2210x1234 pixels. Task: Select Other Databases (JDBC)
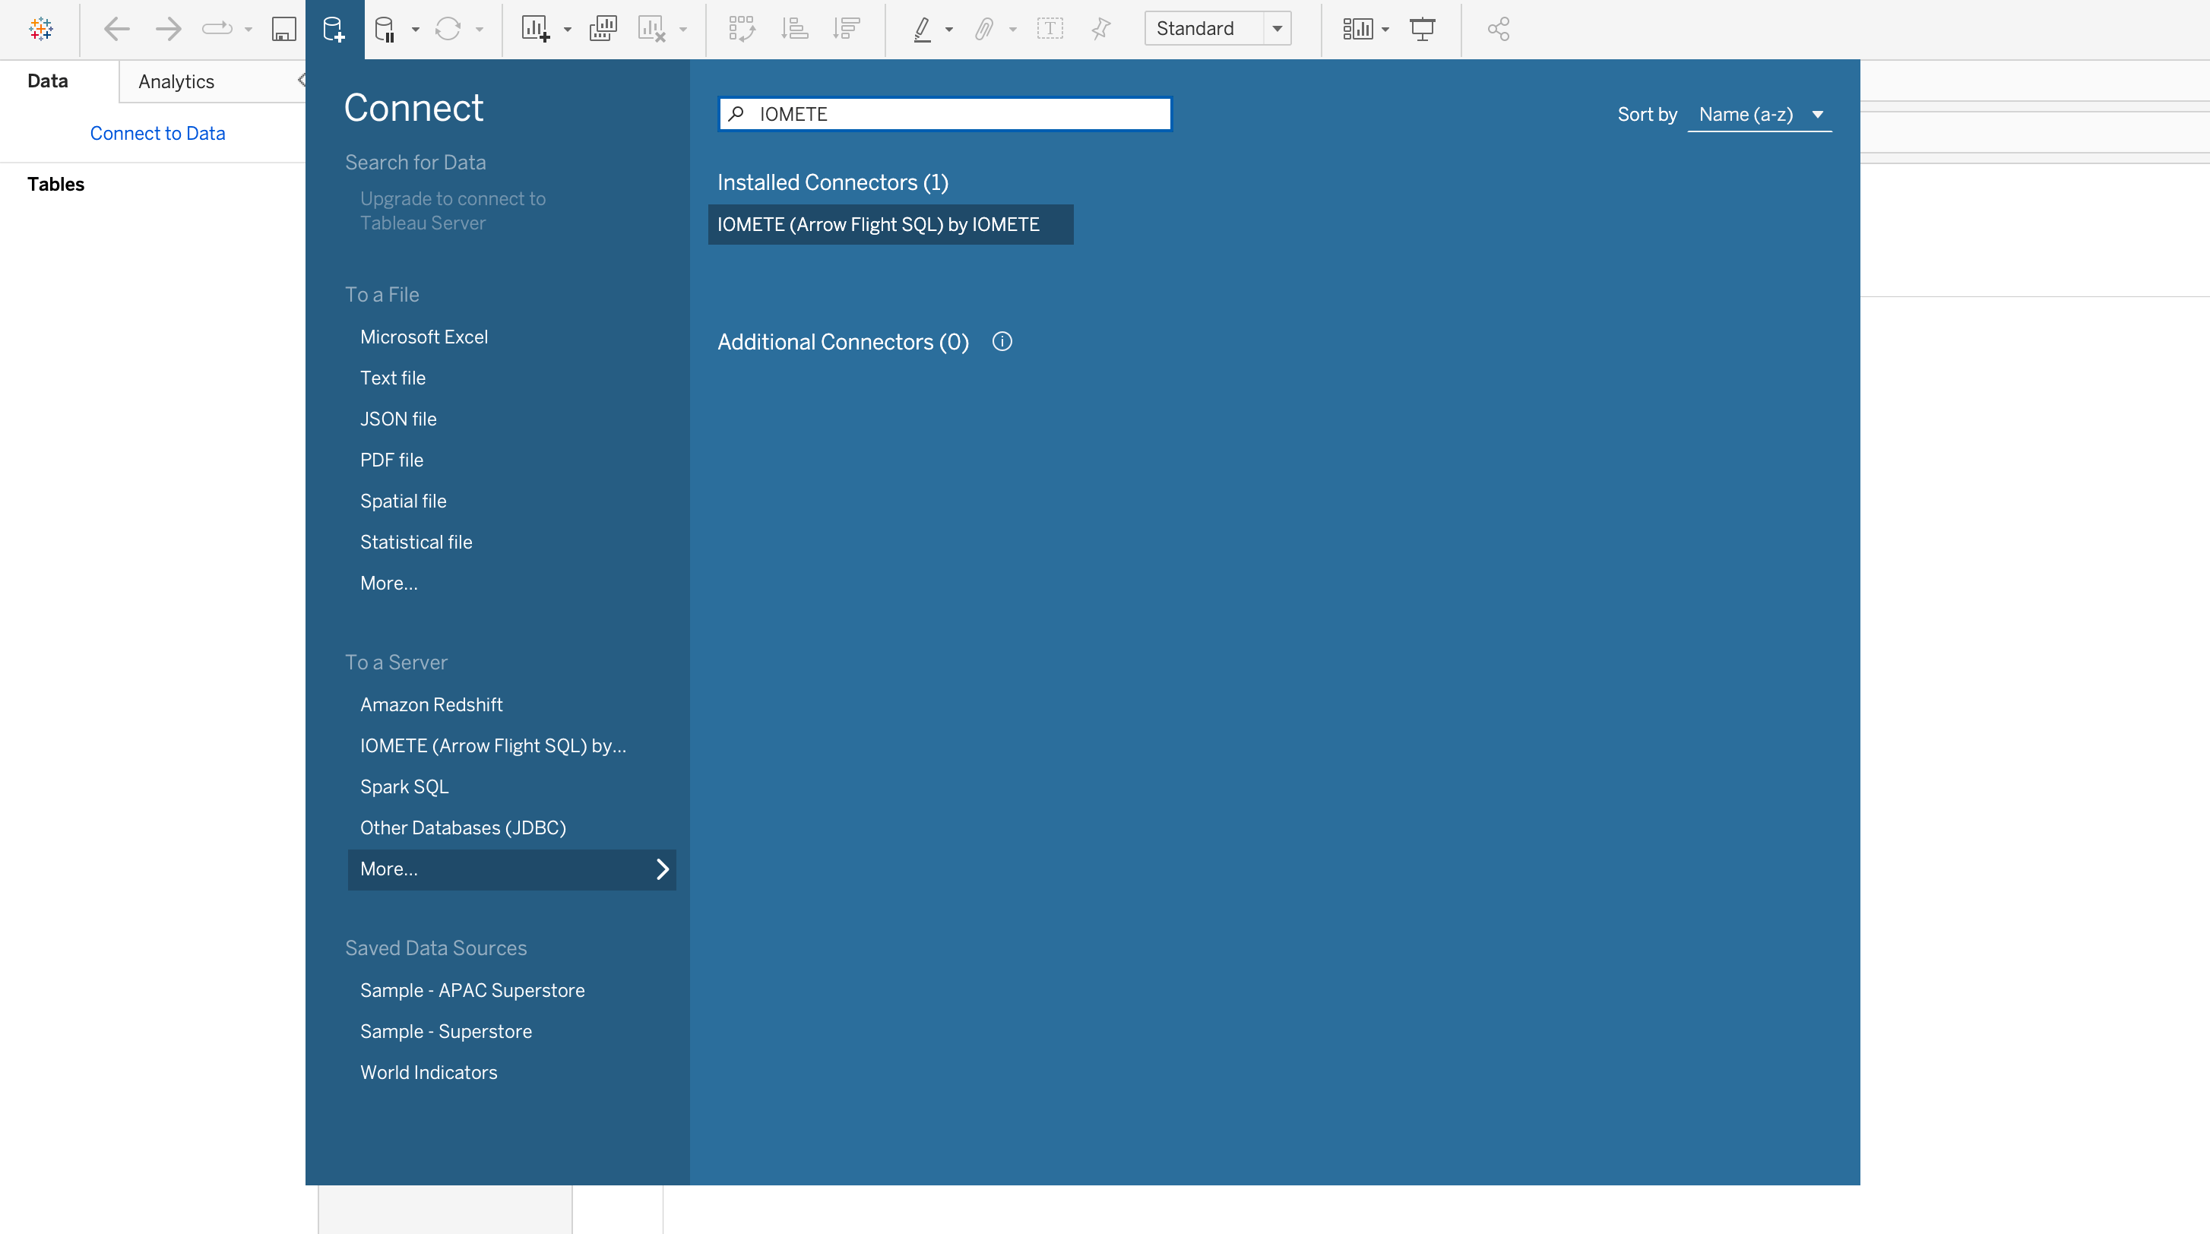click(x=464, y=827)
